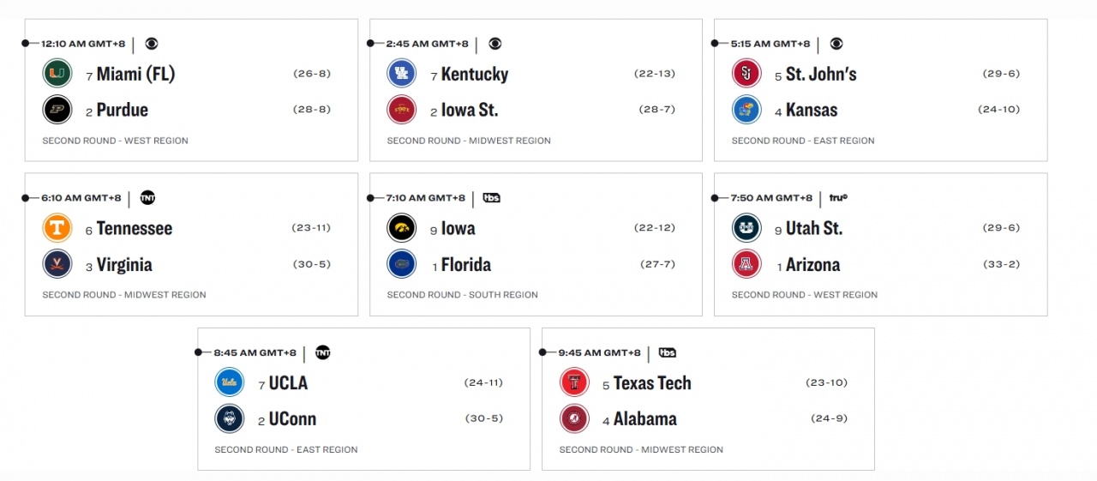Image resolution: width=1097 pixels, height=481 pixels.
Task: Click the 8:45 AM GMT+8 game time
Action: pos(255,352)
